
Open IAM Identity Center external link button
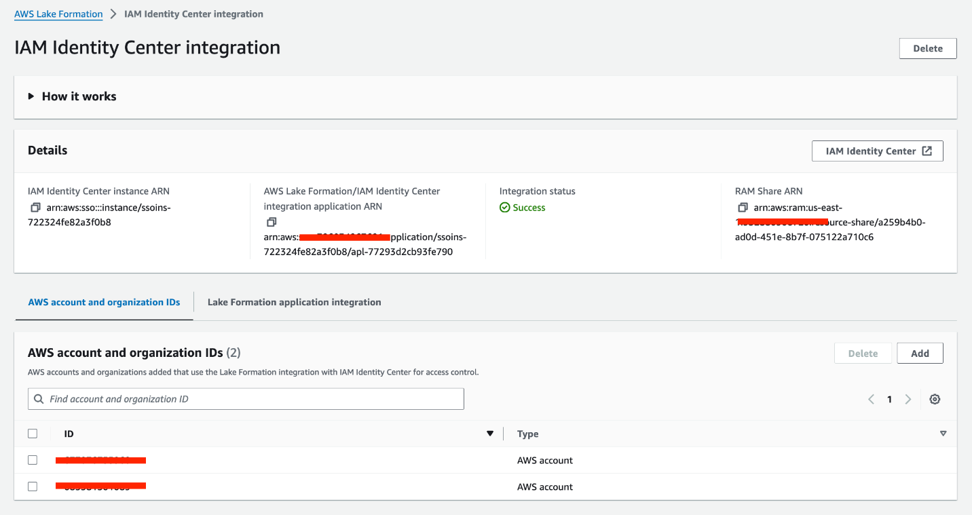877,151
